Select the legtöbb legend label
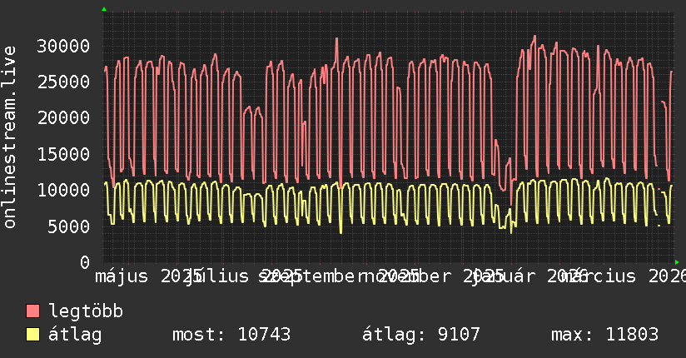 pos(86,311)
